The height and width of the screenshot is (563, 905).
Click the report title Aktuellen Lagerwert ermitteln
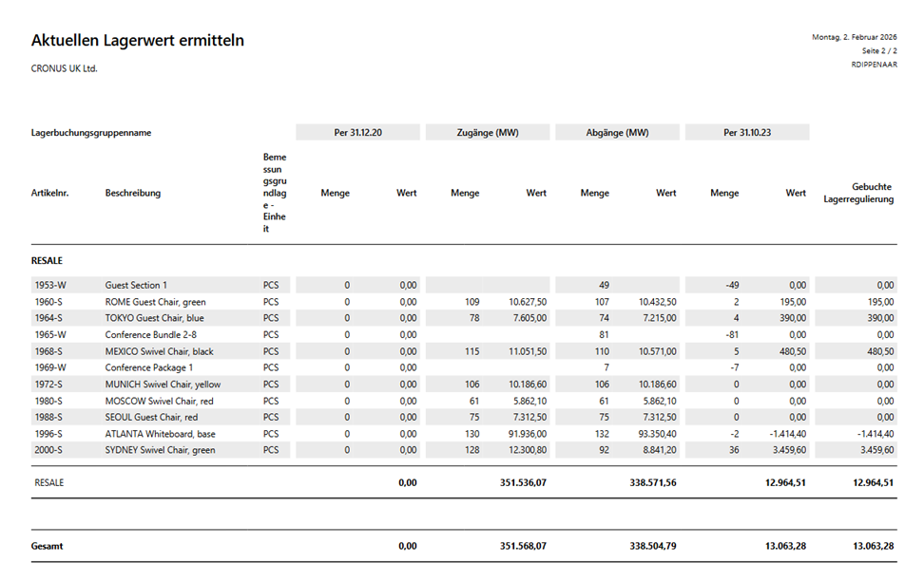pyautogui.click(x=138, y=41)
